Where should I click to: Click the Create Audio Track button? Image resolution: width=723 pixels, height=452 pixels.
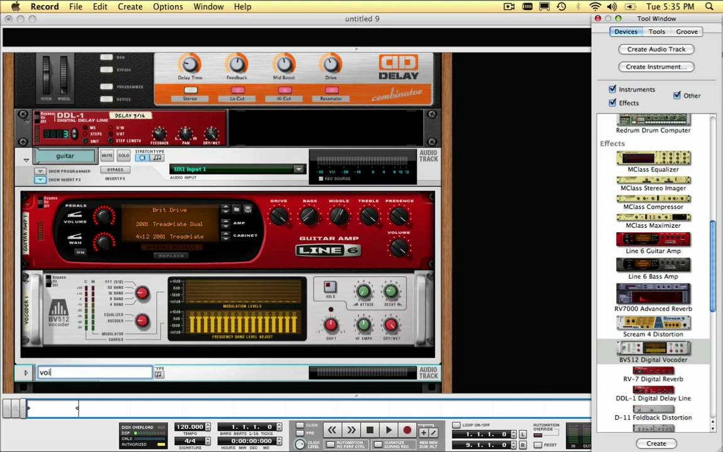pos(656,49)
